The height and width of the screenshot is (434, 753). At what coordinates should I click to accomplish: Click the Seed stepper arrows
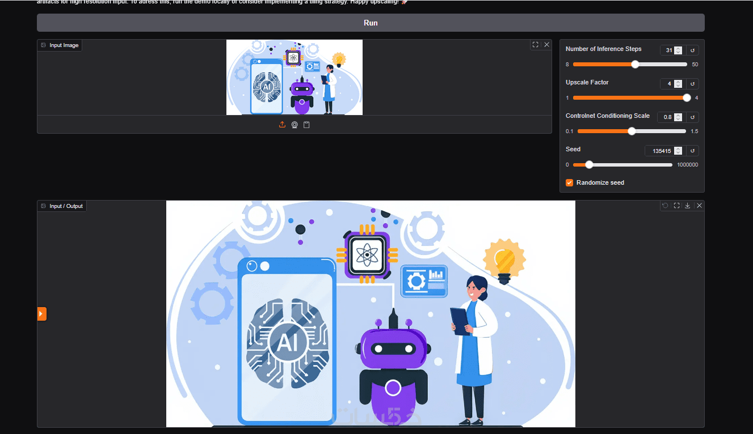[x=678, y=151]
